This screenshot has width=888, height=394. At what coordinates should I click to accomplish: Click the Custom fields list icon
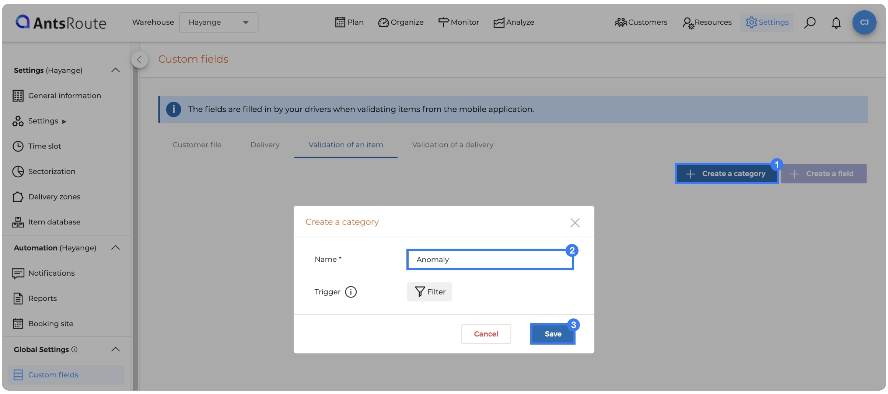point(18,375)
